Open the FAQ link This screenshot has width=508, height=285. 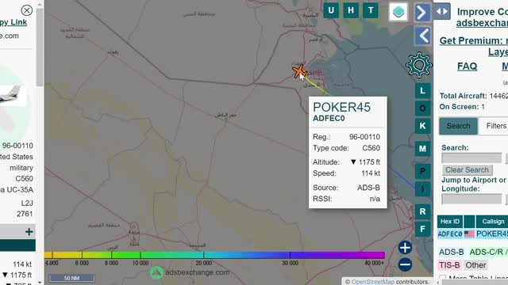tap(467, 66)
